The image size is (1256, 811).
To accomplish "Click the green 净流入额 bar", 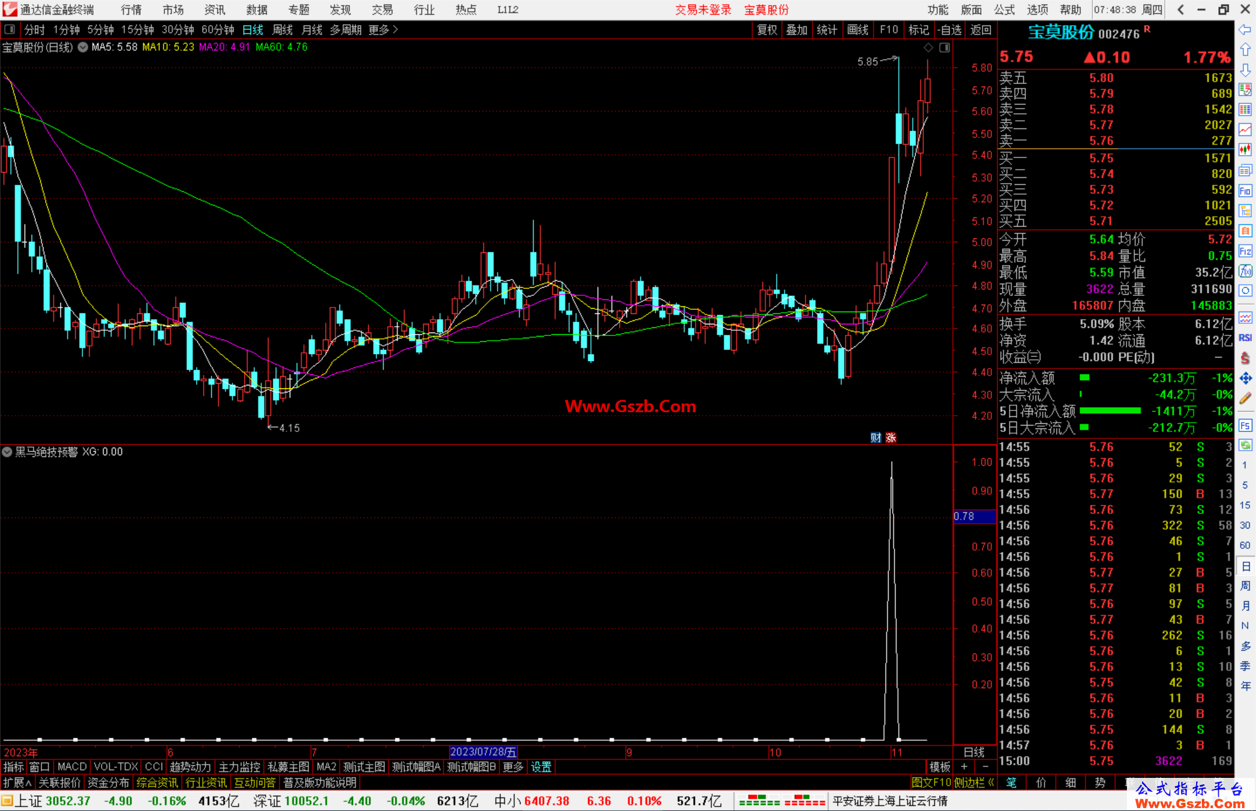I will (1084, 377).
